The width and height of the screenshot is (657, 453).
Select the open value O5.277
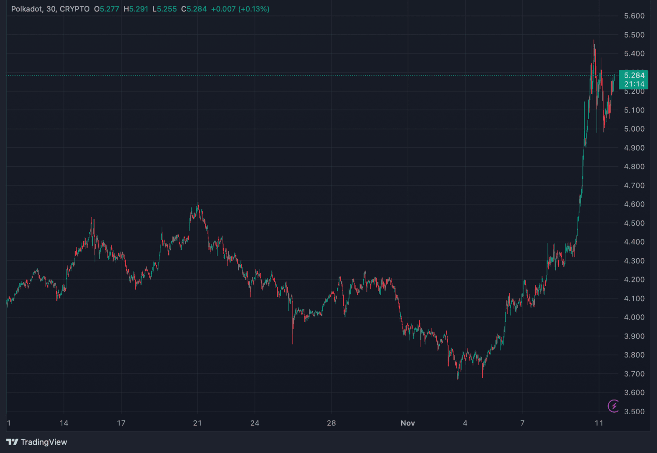coord(106,9)
